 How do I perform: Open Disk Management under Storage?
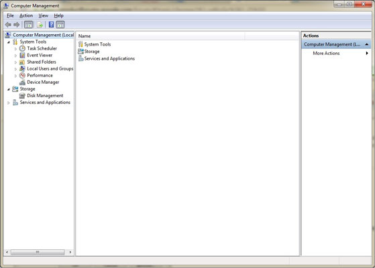pyautogui.click(x=45, y=96)
